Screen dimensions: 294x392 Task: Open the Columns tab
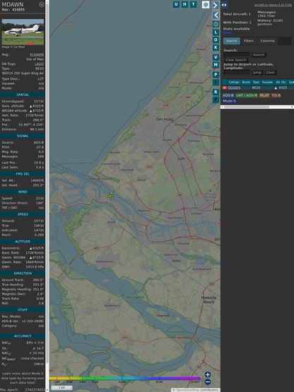[267, 41]
